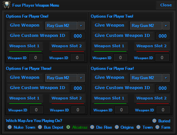
Task: Open Player One weapon dropdown arrow
Action: [x=81, y=26]
